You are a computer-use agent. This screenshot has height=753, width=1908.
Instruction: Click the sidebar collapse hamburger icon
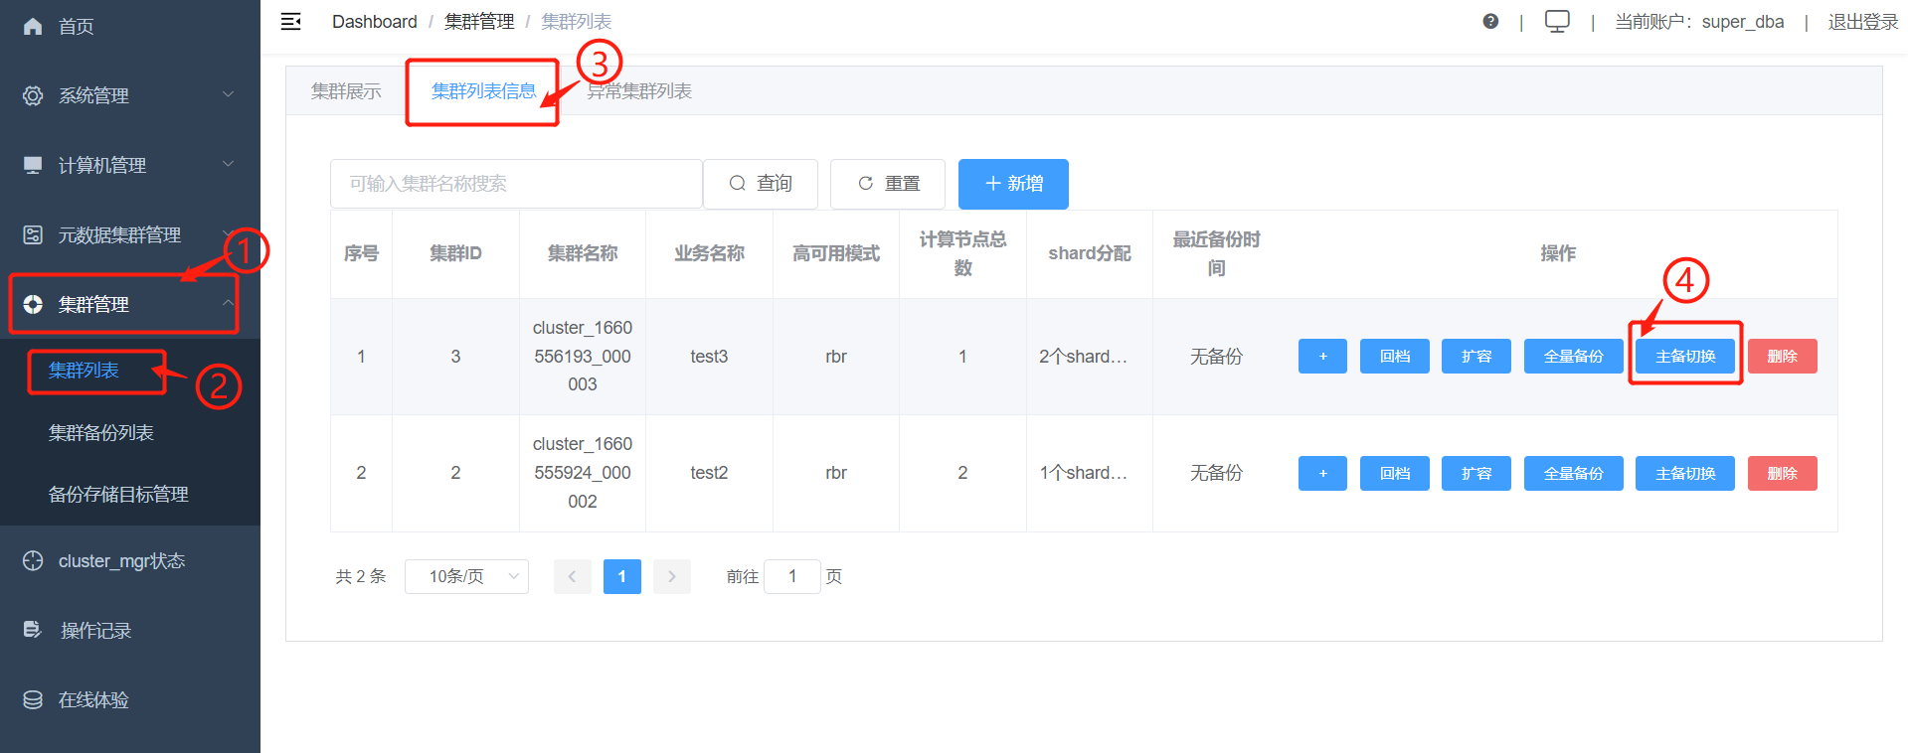click(x=290, y=22)
